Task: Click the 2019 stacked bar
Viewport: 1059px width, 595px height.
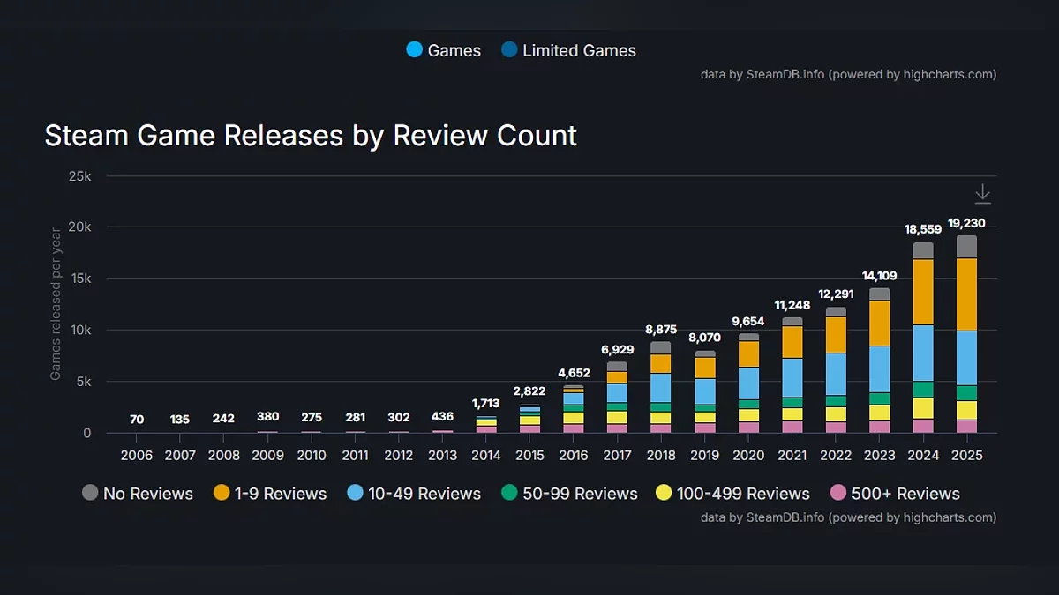Action: pos(705,391)
